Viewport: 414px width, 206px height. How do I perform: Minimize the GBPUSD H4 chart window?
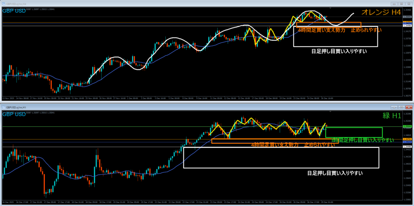click(x=395, y=4)
